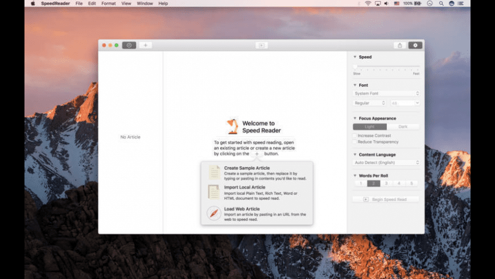Image resolution: width=495 pixels, height=279 pixels.
Task: Open the SpeedReader app menu
Action: [55, 3]
